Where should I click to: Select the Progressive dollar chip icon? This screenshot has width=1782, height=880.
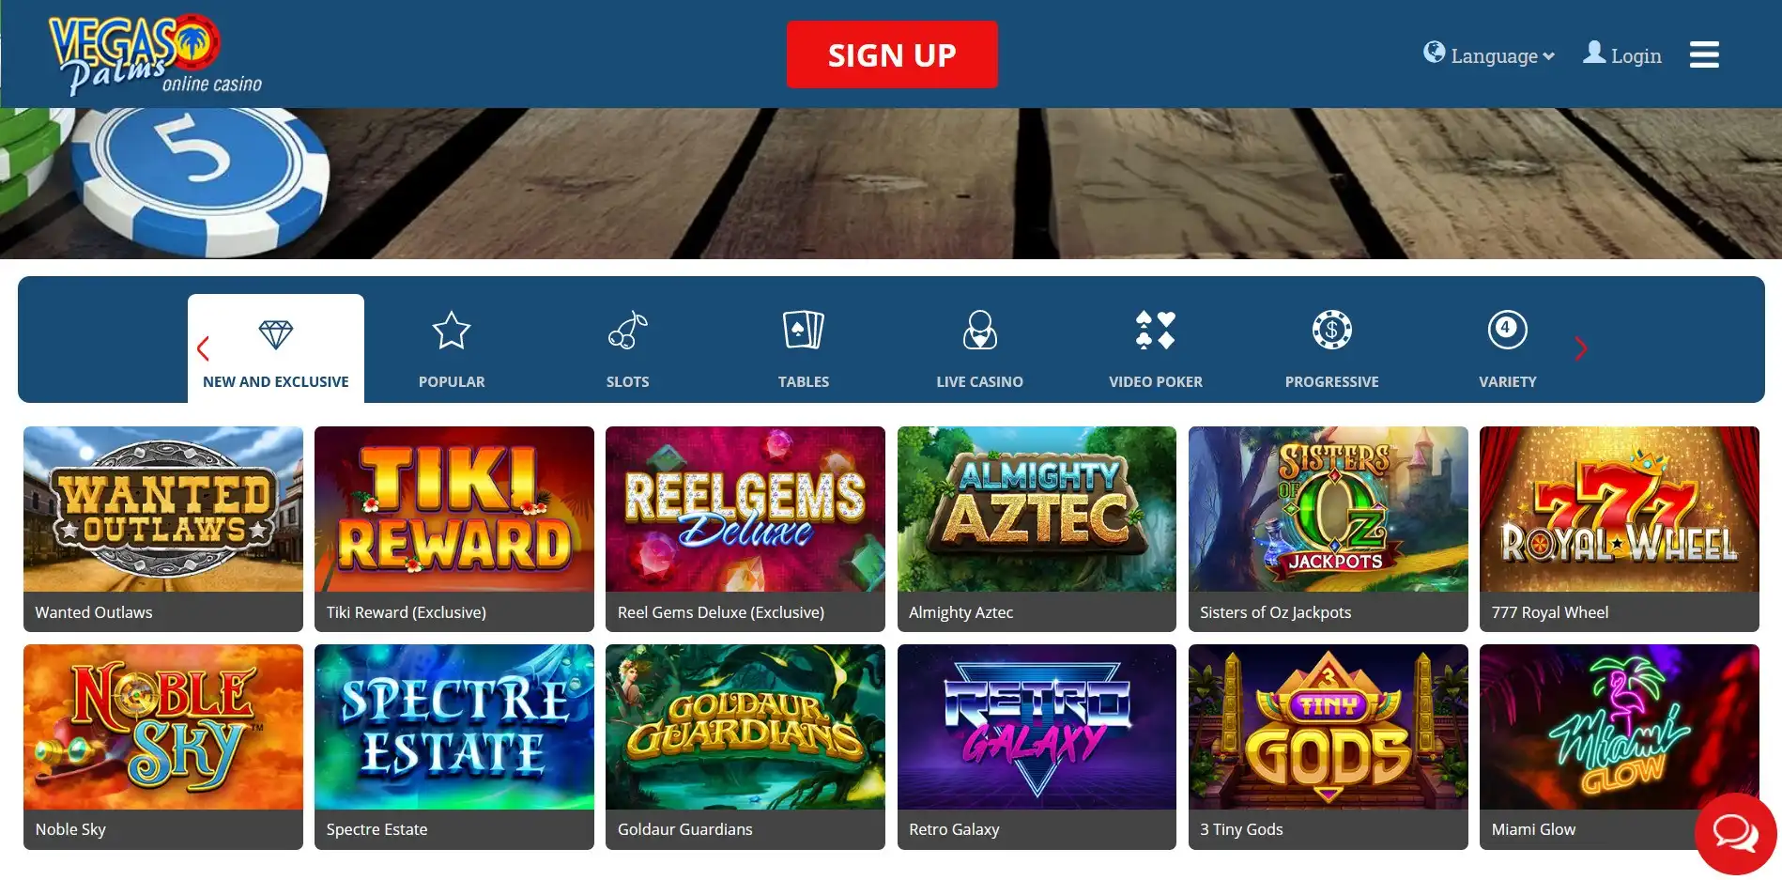pyautogui.click(x=1331, y=331)
